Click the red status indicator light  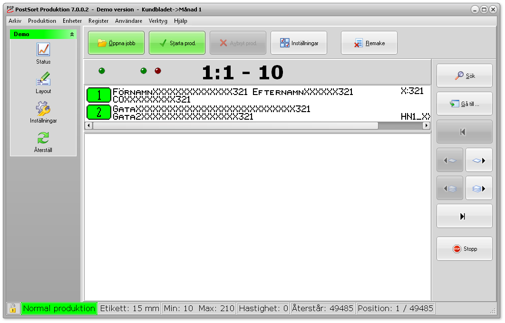click(x=158, y=71)
